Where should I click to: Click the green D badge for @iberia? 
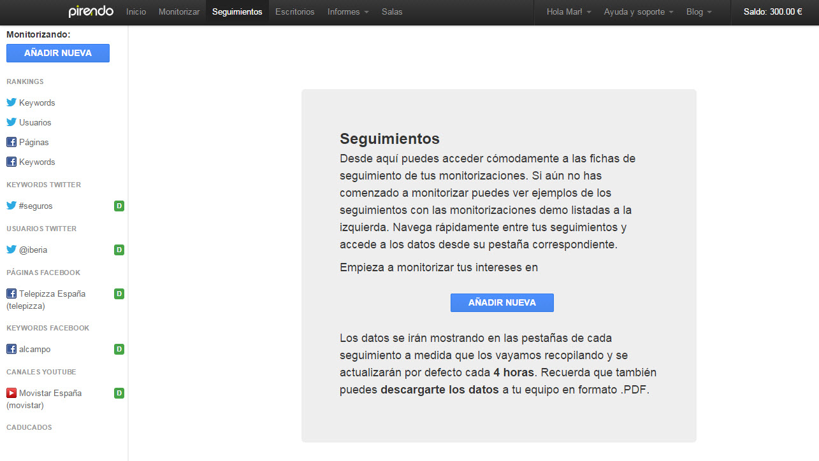119,250
